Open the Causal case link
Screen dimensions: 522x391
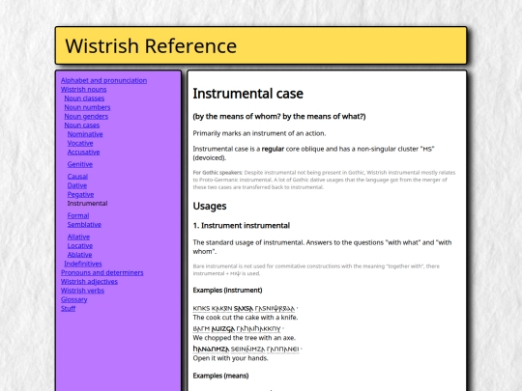tap(77, 177)
